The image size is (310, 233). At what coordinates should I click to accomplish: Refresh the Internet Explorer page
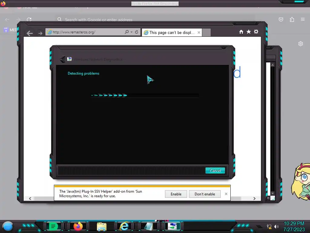tap(137, 32)
